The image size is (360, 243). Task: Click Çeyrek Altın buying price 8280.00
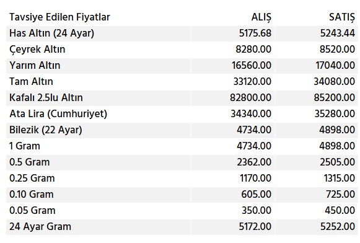pos(253,50)
